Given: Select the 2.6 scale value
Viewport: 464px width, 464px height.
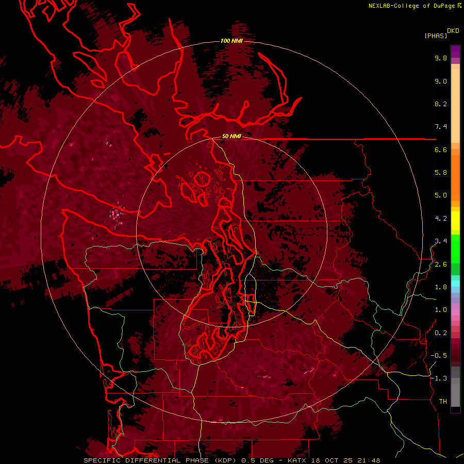Looking at the screenshot, I should click(x=441, y=264).
